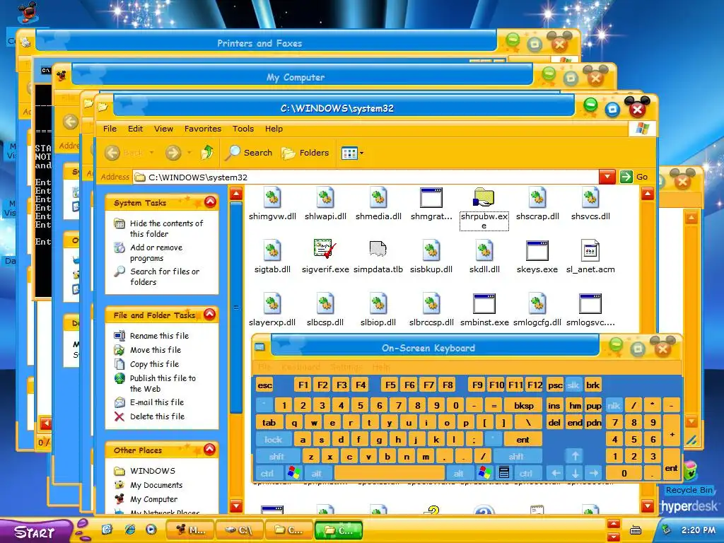Image resolution: width=724 pixels, height=543 pixels.
Task: Open the Tools menu
Action: pos(243,129)
